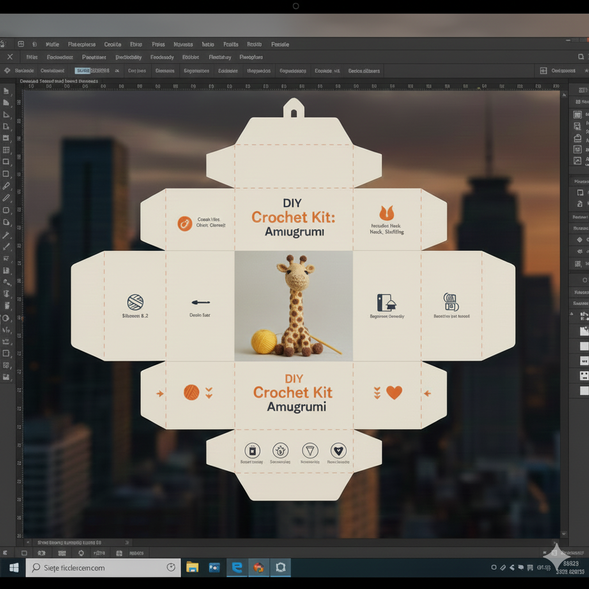Click the X button on the left of the options bar
Viewport: 589px width, 589px height.
9,57
